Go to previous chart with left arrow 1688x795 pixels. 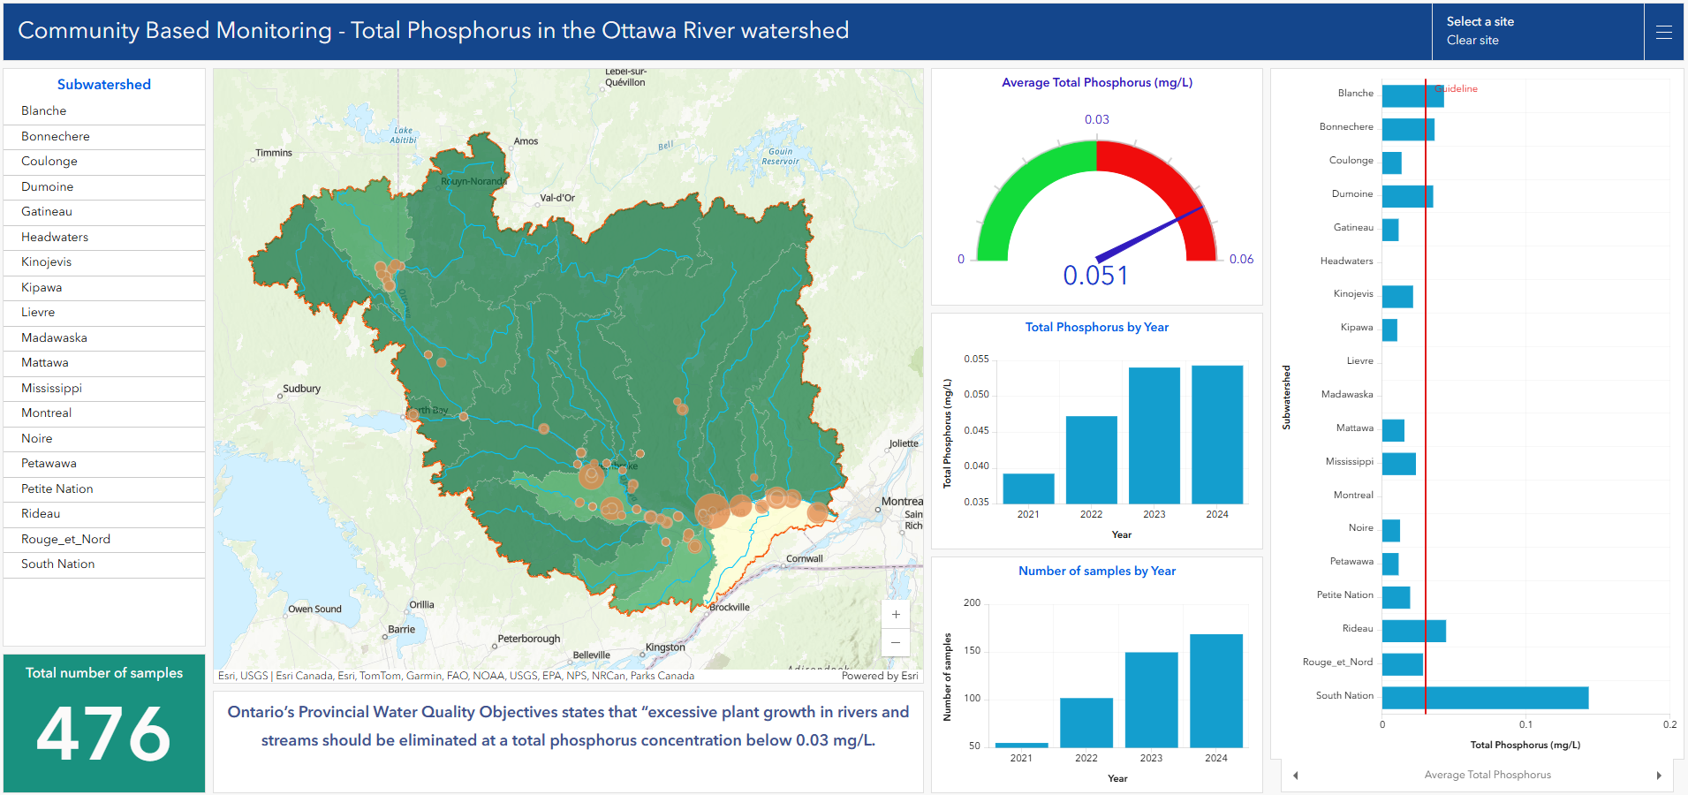[1296, 776]
